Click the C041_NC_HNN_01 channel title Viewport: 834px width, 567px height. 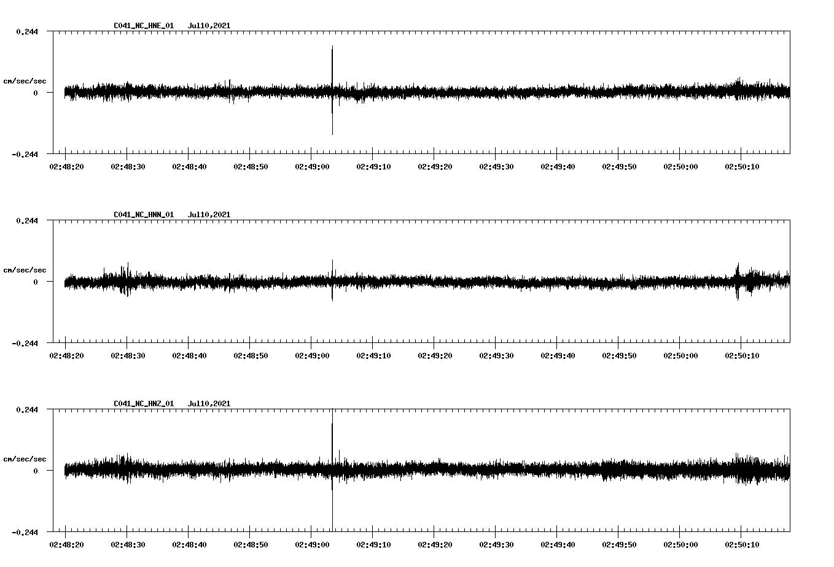coord(144,215)
